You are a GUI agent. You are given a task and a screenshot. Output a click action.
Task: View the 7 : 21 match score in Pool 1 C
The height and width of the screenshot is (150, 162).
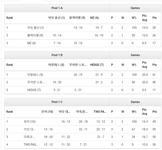83,145
